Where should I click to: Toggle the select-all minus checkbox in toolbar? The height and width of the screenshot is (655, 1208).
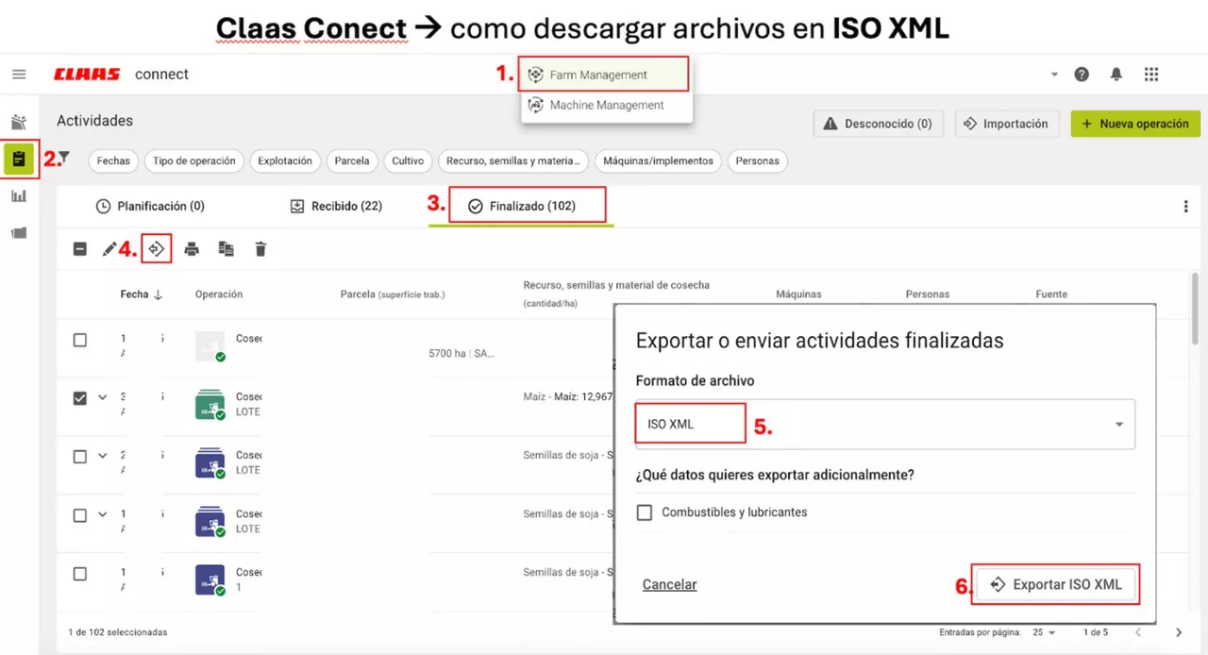80,249
